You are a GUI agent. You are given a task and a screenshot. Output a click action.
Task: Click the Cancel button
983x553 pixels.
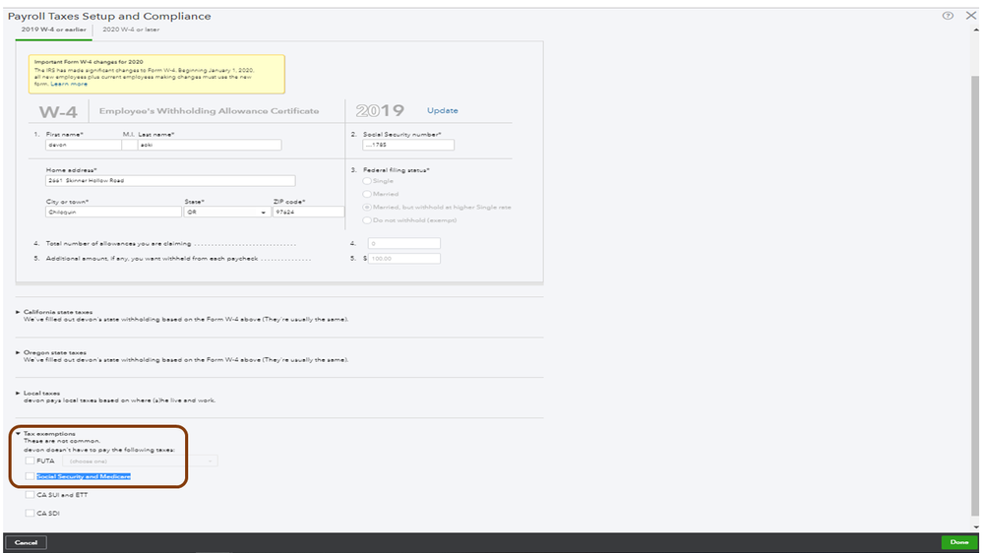tap(26, 542)
